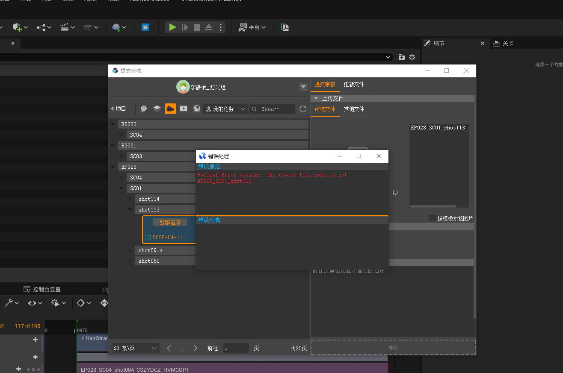This screenshot has height=373, width=563.
Task: Open the 我的任务 filter dropdown
Action: (x=226, y=109)
